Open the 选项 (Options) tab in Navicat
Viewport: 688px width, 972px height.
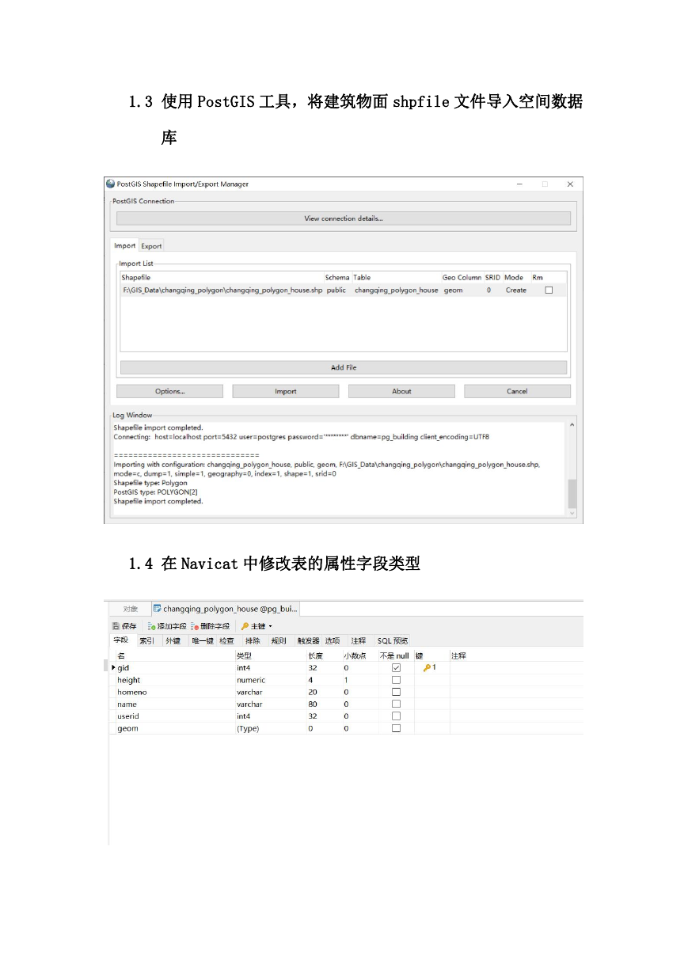[333, 640]
